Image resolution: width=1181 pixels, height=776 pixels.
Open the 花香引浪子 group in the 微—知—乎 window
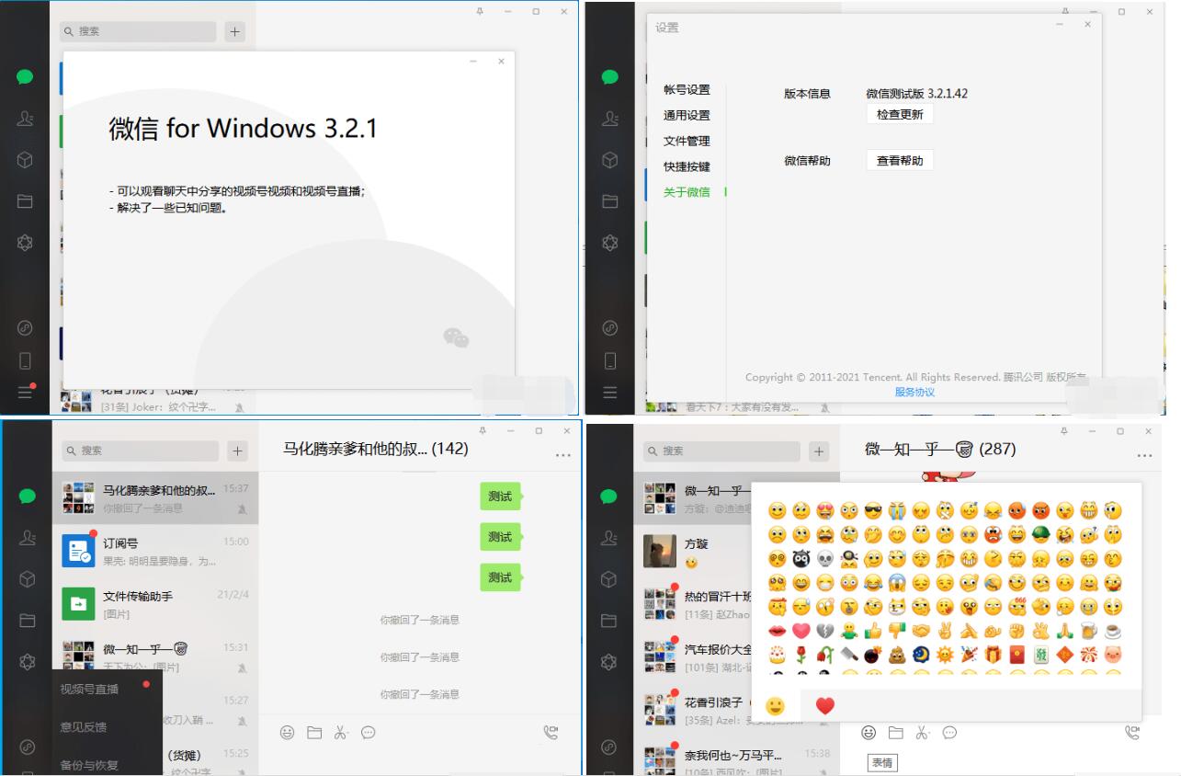point(694,711)
